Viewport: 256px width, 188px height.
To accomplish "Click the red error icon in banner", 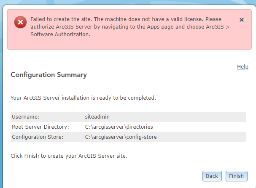I will tap(20, 22).
